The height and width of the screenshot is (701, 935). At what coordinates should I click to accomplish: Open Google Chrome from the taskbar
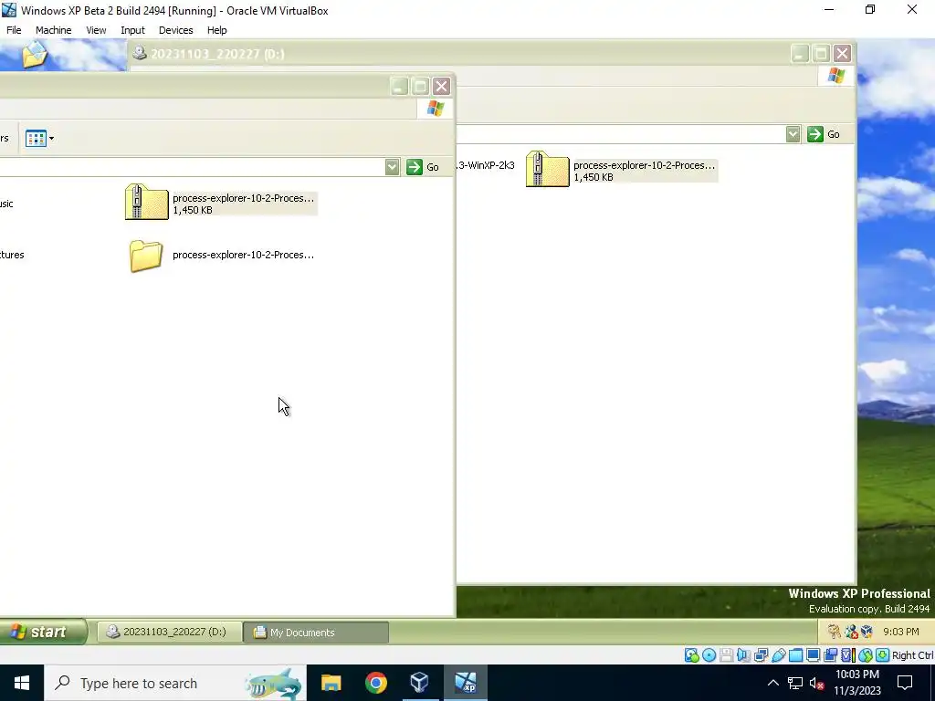pyautogui.click(x=375, y=683)
